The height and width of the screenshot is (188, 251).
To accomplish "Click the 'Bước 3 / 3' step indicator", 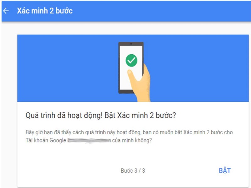I will click(133, 171).
